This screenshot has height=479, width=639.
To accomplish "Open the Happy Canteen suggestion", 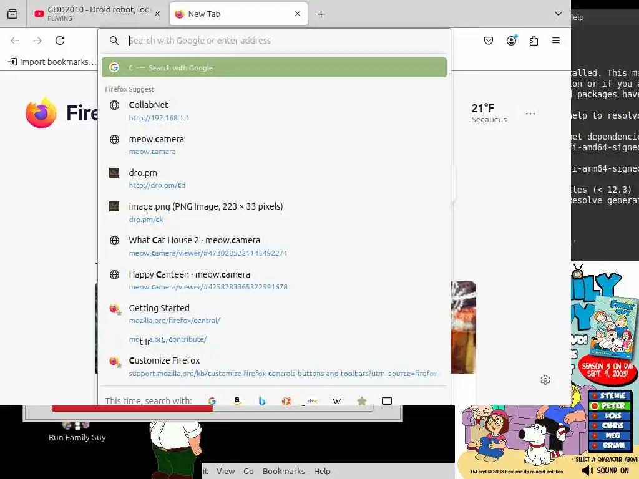I will (x=274, y=280).
